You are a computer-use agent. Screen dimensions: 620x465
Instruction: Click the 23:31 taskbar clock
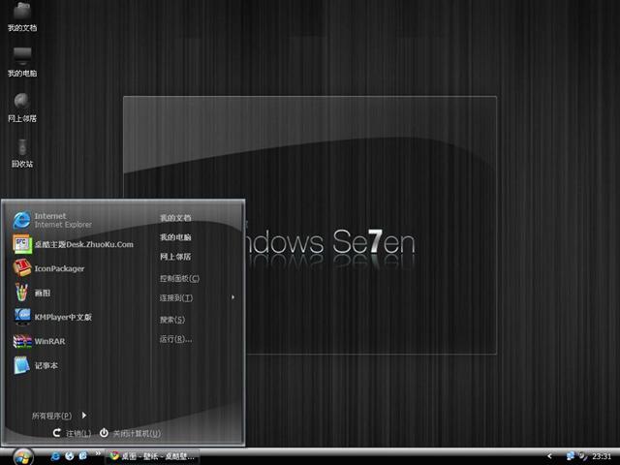pyautogui.click(x=602, y=456)
